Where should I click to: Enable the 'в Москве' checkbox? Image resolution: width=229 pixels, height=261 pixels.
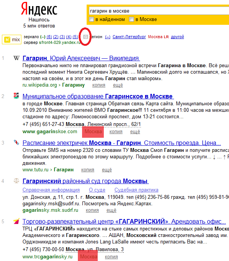pos(131,19)
